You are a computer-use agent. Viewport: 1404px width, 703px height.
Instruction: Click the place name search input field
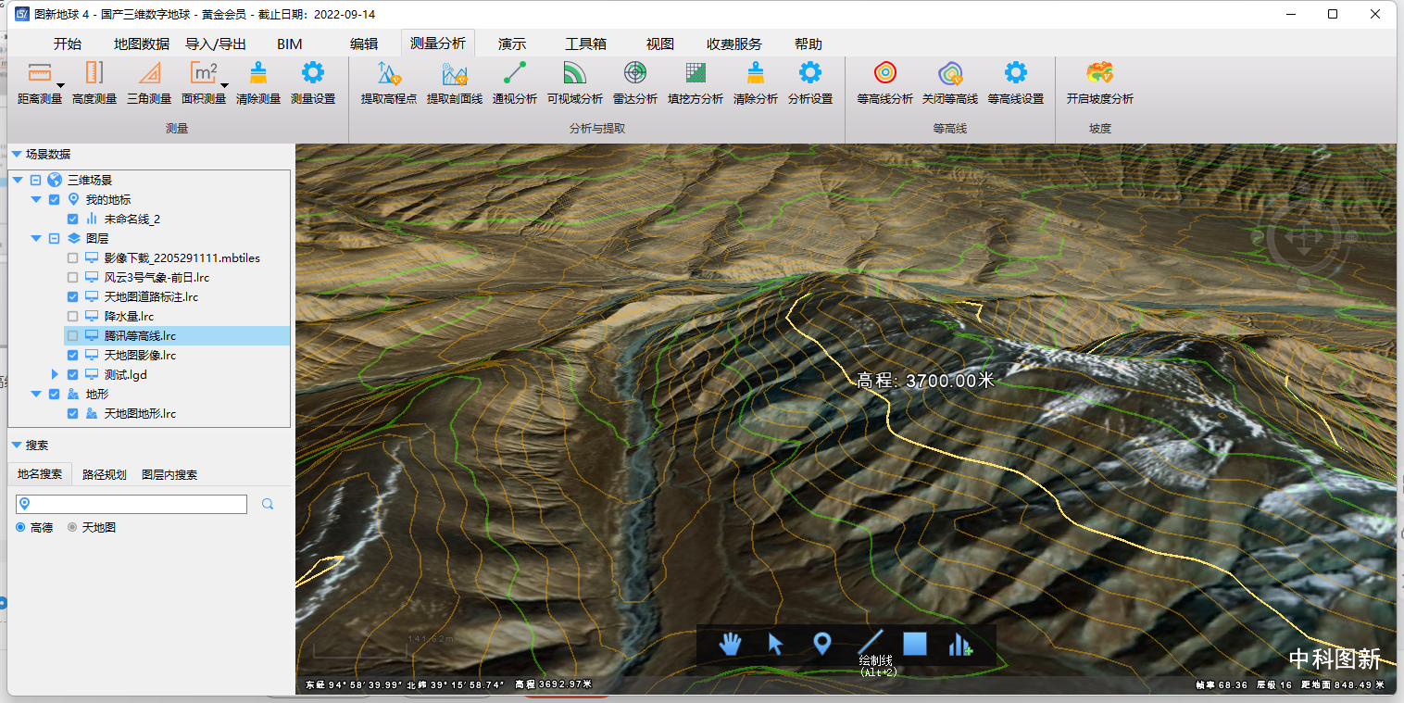132,504
